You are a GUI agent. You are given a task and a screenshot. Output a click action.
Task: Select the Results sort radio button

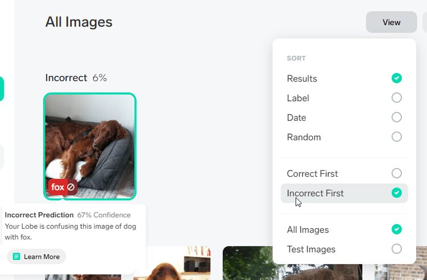click(397, 78)
